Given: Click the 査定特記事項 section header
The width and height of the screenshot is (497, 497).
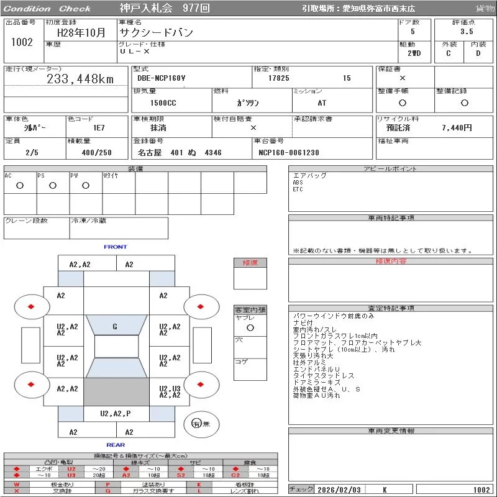Looking at the screenshot, I should [391, 308].
